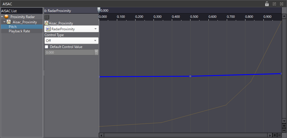Click the '0: RadarProximity' header label
Image resolution: width=287 pixels, height=138 pixels.
58,11
